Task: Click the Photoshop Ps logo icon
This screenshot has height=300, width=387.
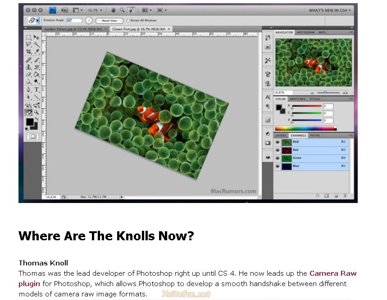Action: pyautogui.click(x=53, y=10)
